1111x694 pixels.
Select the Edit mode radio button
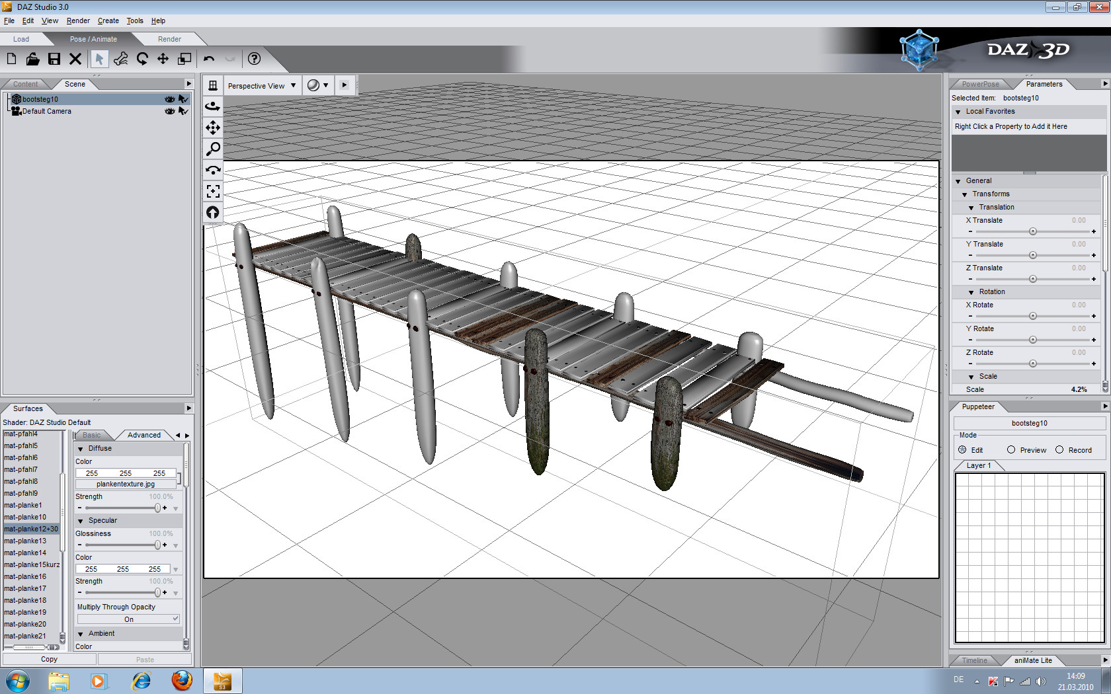[962, 449]
